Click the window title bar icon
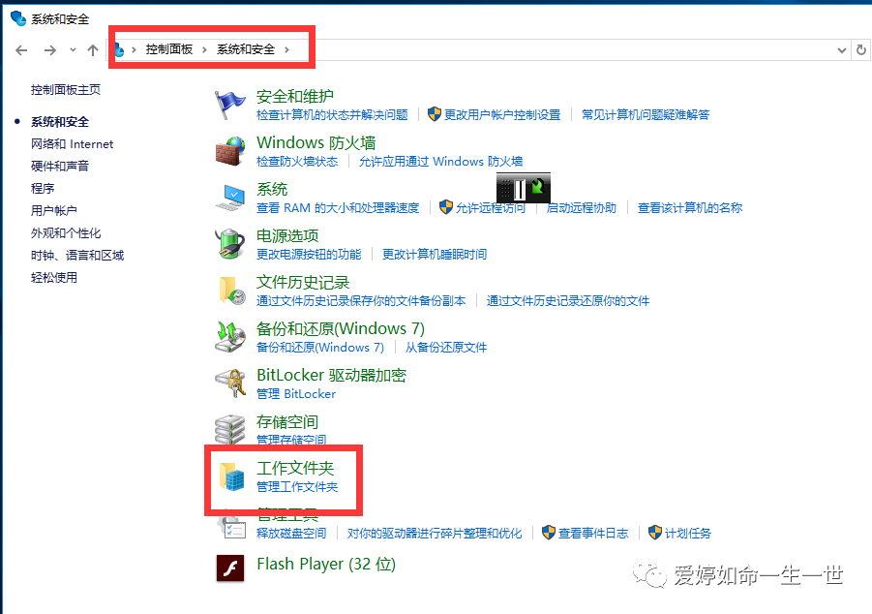Viewport: 872px width, 614px height. coord(18,18)
